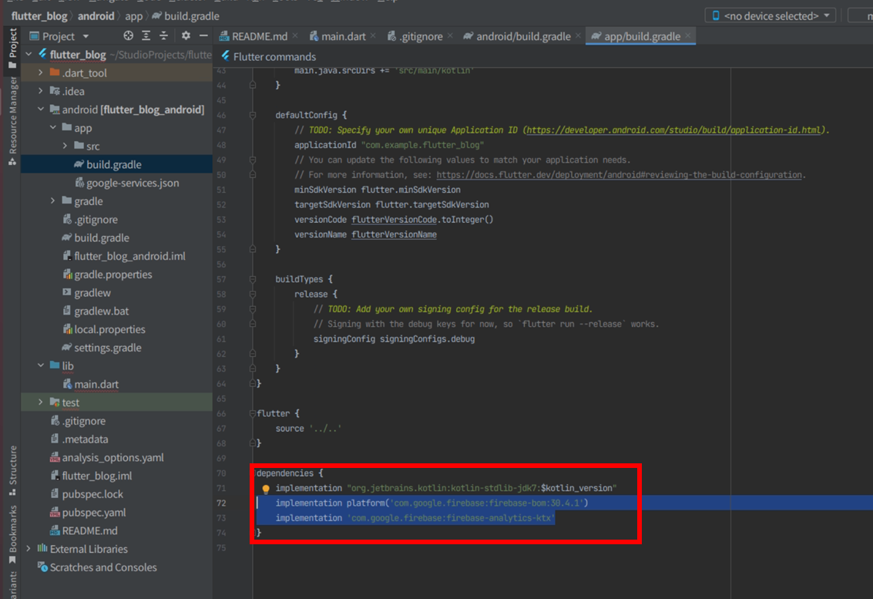This screenshot has width=873, height=599.
Task: Expand the .dart_tool folder
Action: coord(41,72)
